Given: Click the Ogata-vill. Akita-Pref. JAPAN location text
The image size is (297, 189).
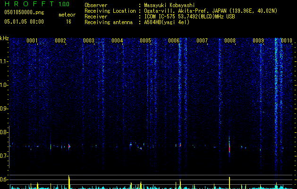Looking at the screenshot, I should (211, 11).
